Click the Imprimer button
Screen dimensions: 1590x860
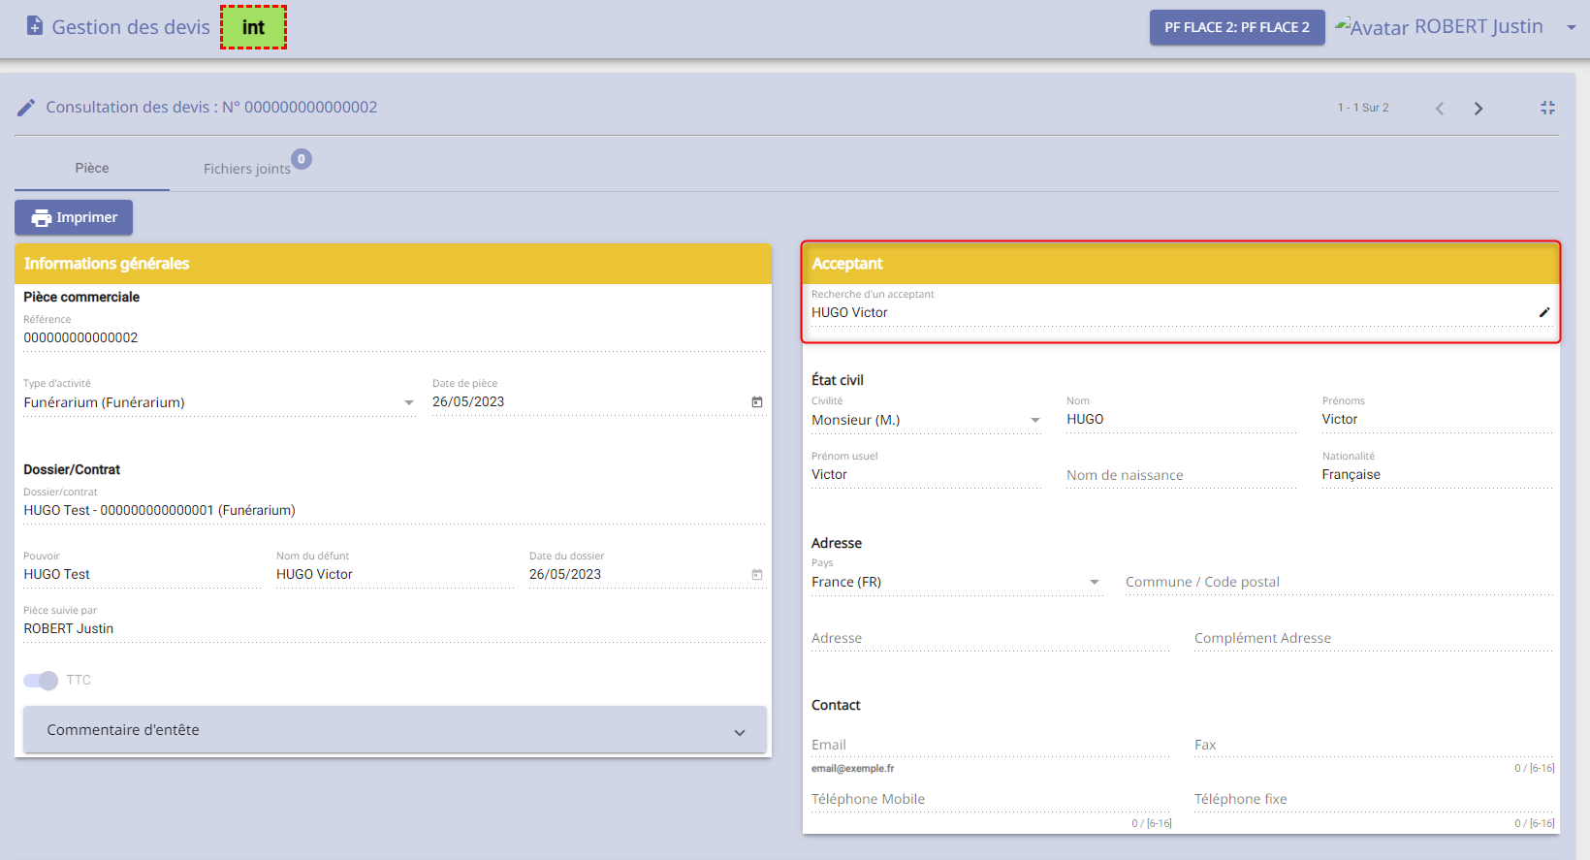pos(74,217)
